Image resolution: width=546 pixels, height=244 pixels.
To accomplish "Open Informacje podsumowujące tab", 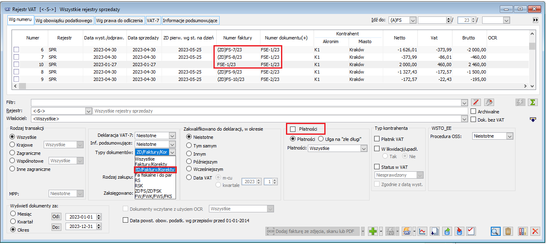I will pos(190,20).
